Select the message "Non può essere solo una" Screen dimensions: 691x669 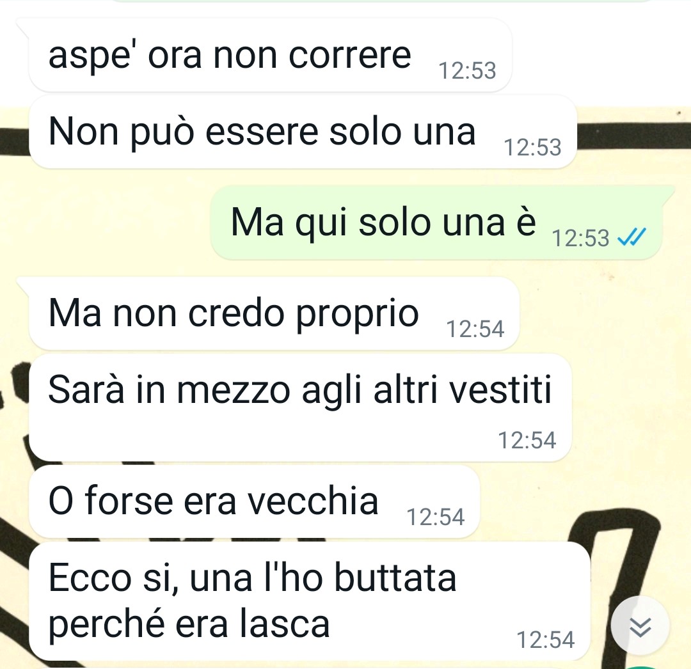[303, 132]
